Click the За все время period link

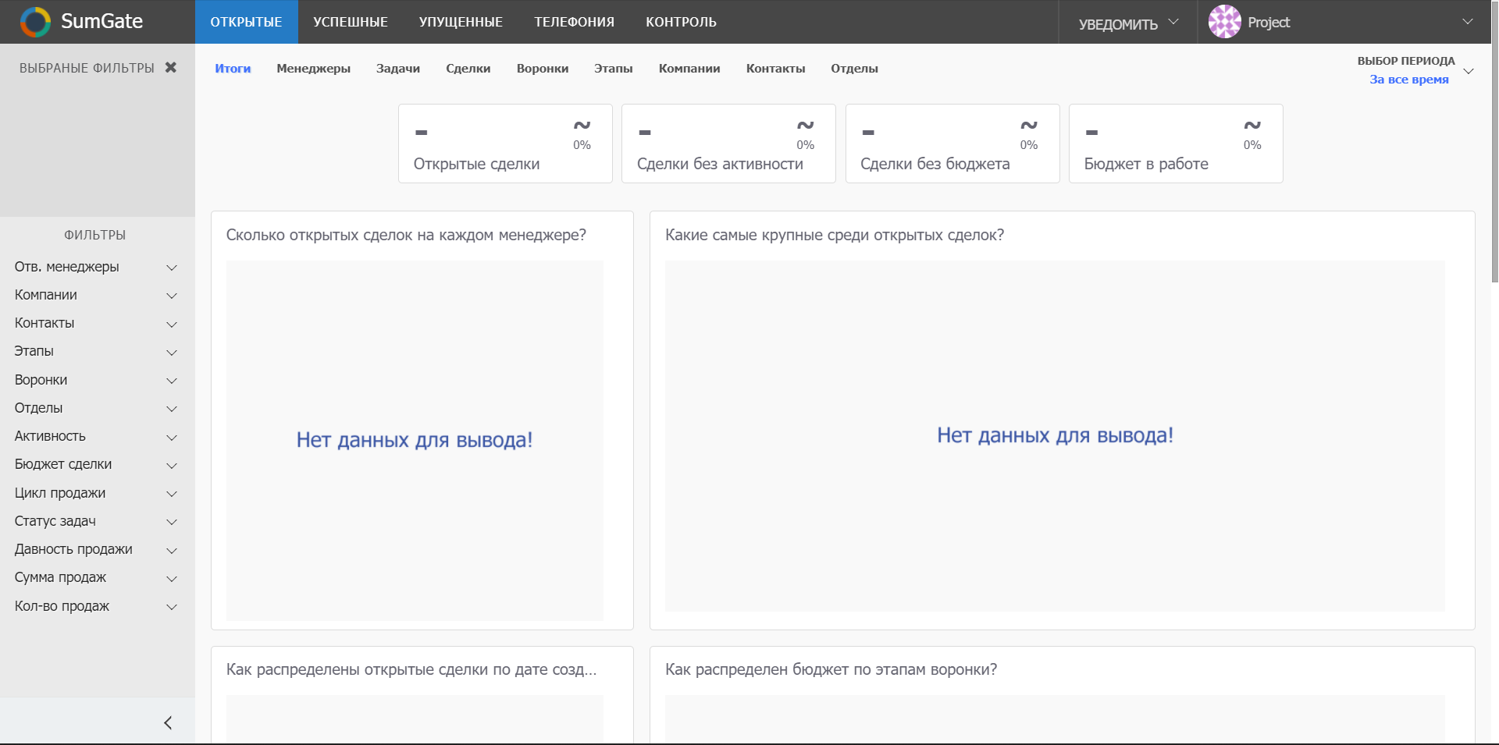pyautogui.click(x=1409, y=80)
